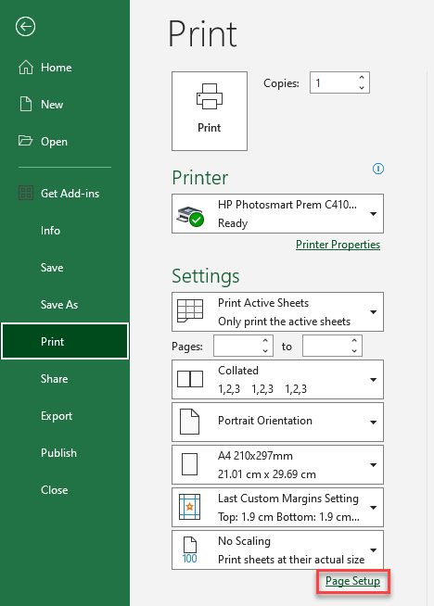434x606 pixels.
Task: Click the Home house icon
Action: click(26, 68)
